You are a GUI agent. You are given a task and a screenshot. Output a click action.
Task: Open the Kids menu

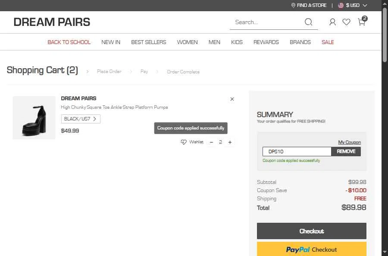tap(237, 42)
